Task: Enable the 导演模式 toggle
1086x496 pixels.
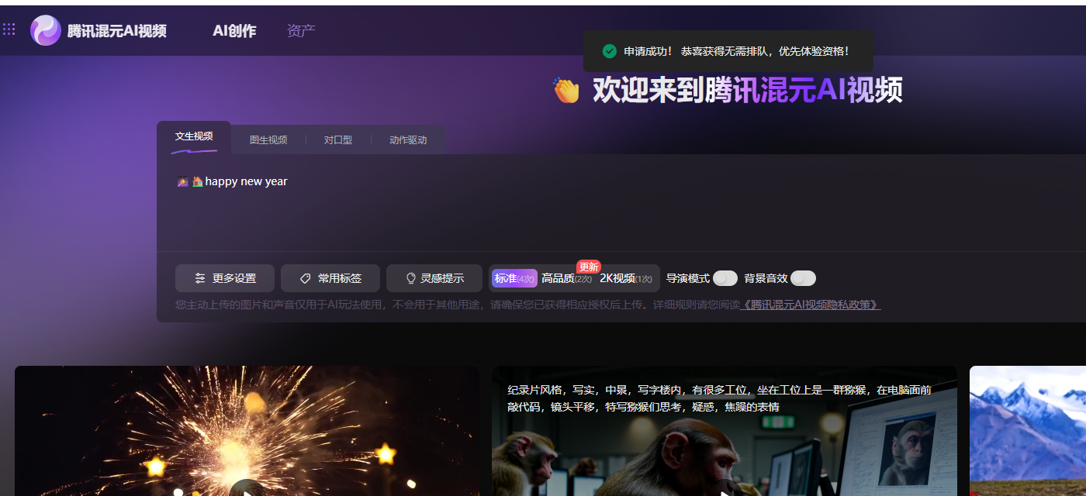Action: pos(725,278)
